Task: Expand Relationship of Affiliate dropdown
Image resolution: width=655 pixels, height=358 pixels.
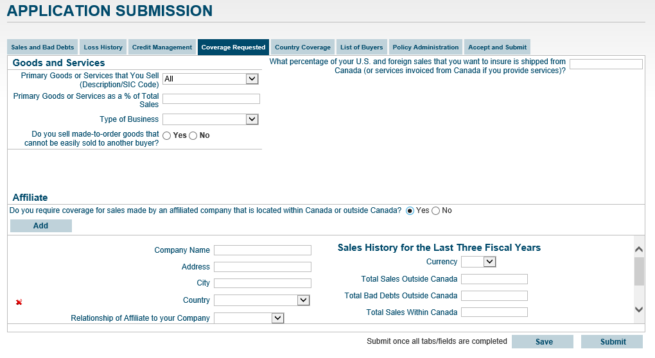Action: pyautogui.click(x=249, y=318)
